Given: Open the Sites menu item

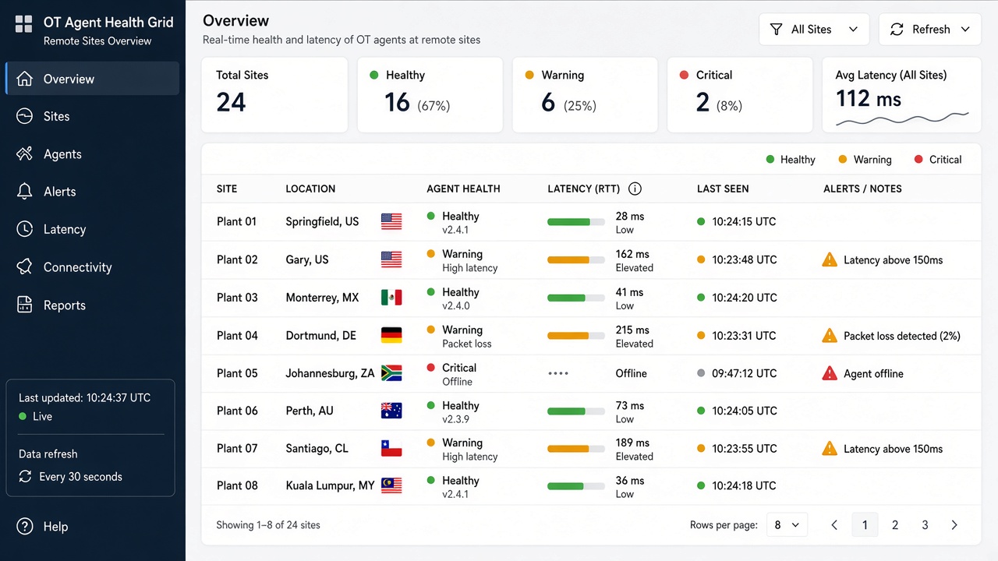Looking at the screenshot, I should coord(92,116).
